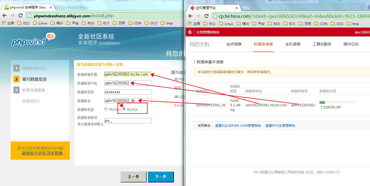Reload the hichina control panel page
370x186 pixels.
[206, 16]
